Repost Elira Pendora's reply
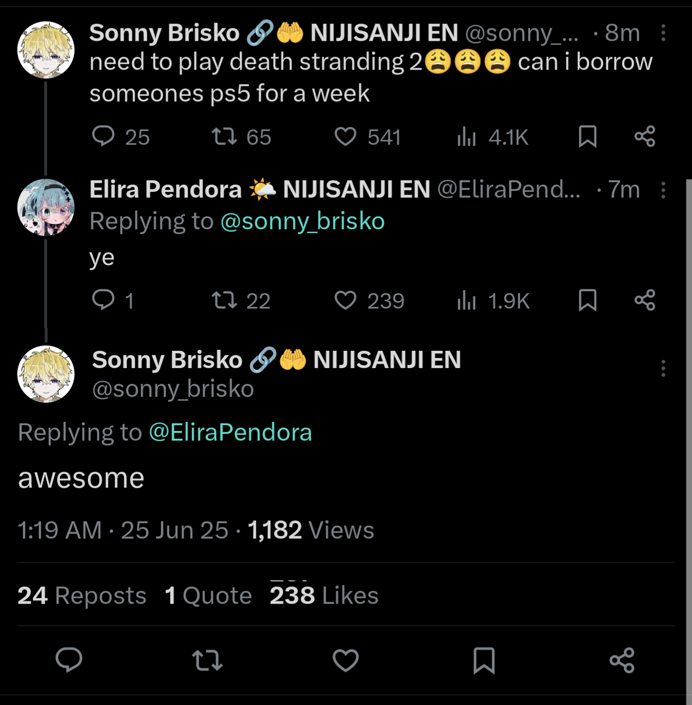This screenshot has width=692, height=705. click(225, 300)
